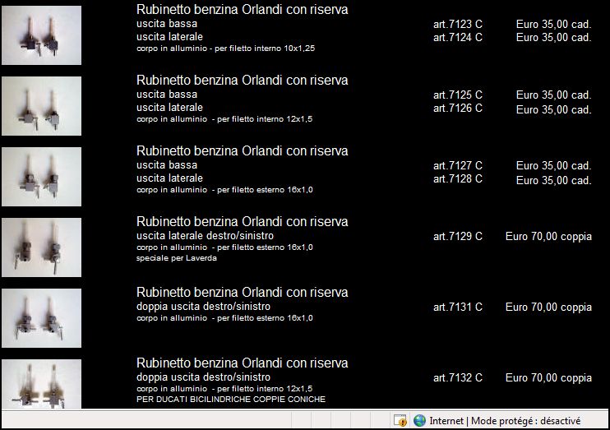Click the Rubinetto title above 'PER DUCATI BICILINDRICHE'
610x430 pixels.
242,363
